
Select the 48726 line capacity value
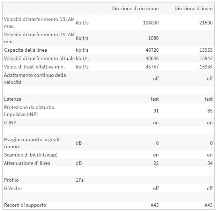pos(152,50)
